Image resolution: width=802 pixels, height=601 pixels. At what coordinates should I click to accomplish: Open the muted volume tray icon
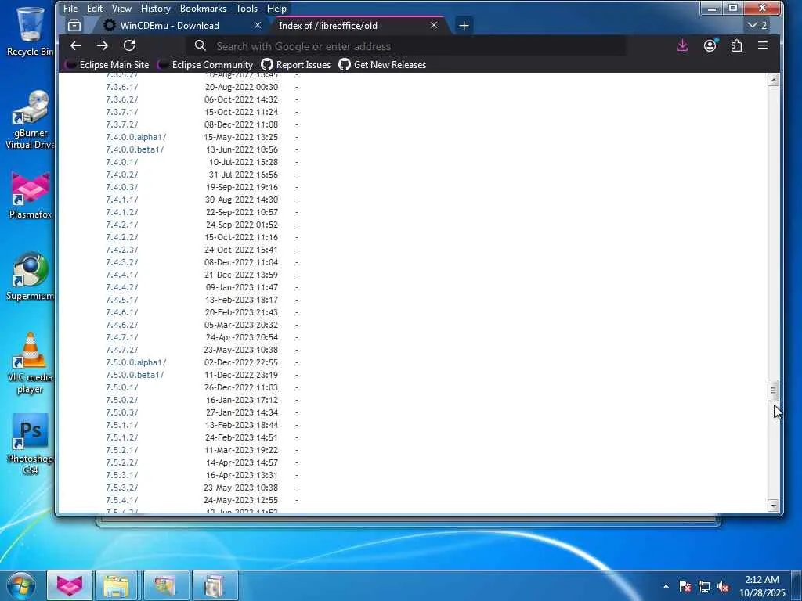coord(723,586)
